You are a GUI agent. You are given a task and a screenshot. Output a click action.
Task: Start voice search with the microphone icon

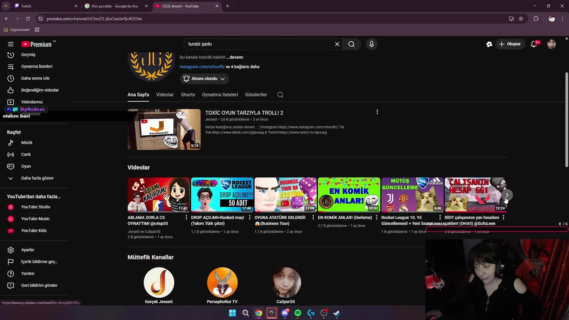372,44
